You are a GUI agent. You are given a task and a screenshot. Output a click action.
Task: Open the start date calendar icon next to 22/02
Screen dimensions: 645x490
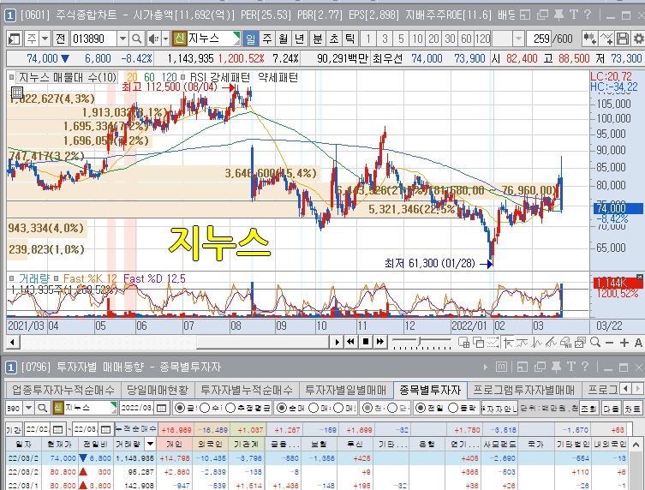pos(58,429)
